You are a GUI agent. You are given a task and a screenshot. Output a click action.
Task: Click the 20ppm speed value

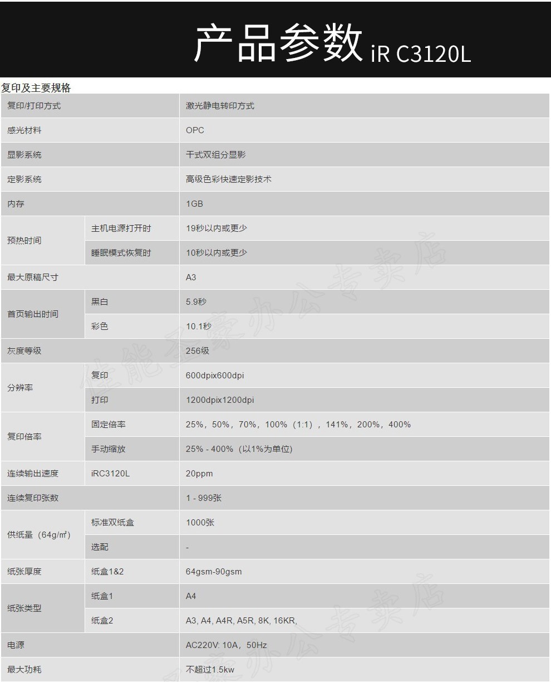coord(199,474)
